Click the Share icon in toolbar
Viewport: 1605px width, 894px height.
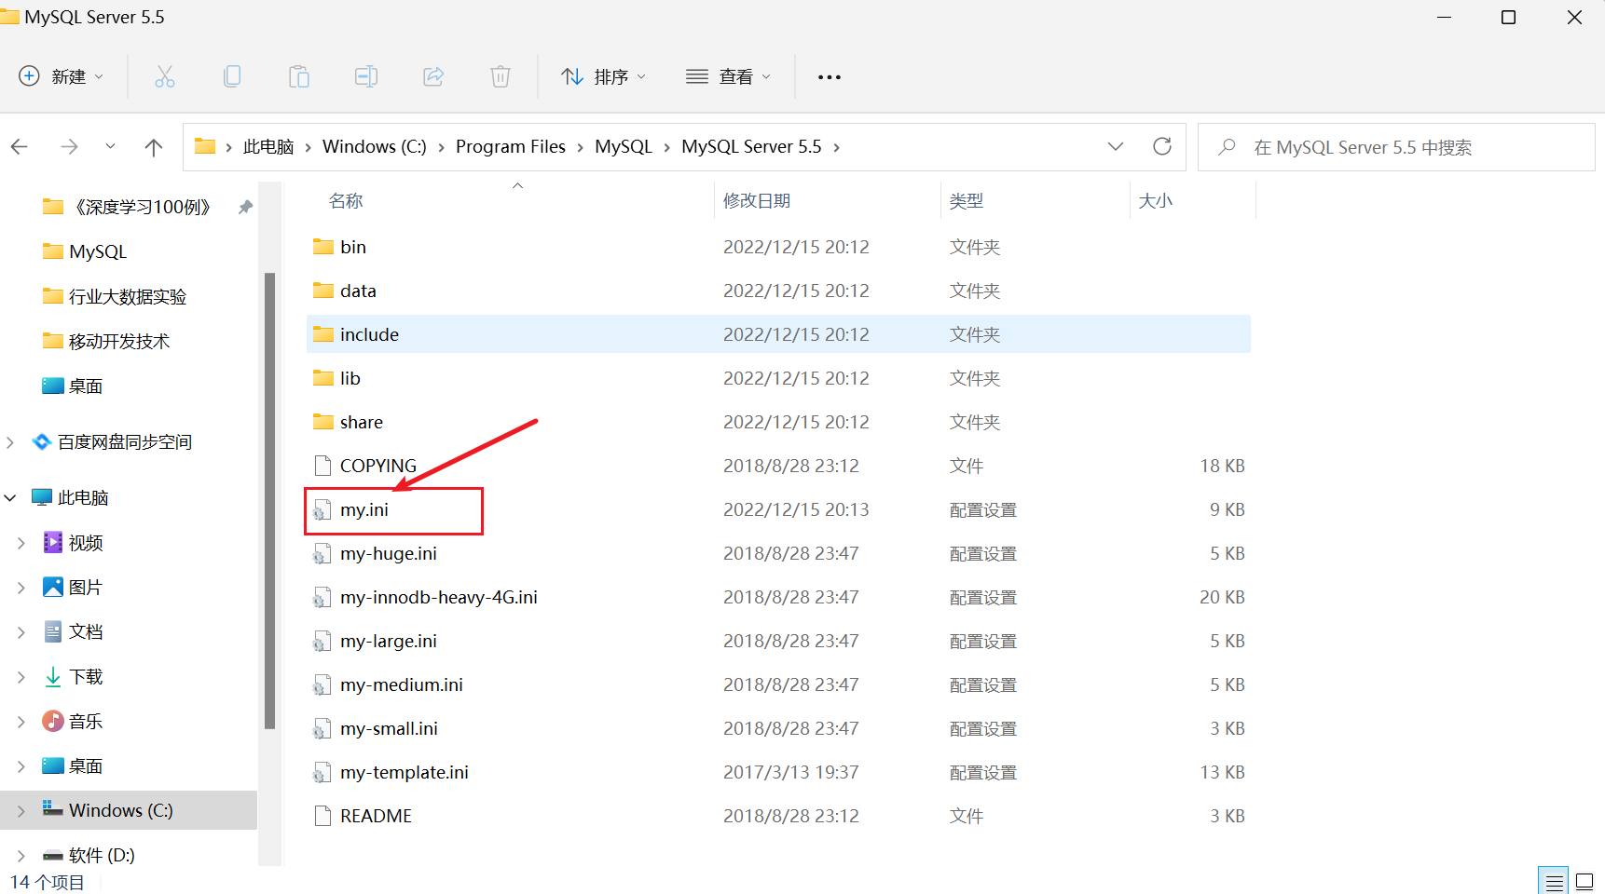433,76
